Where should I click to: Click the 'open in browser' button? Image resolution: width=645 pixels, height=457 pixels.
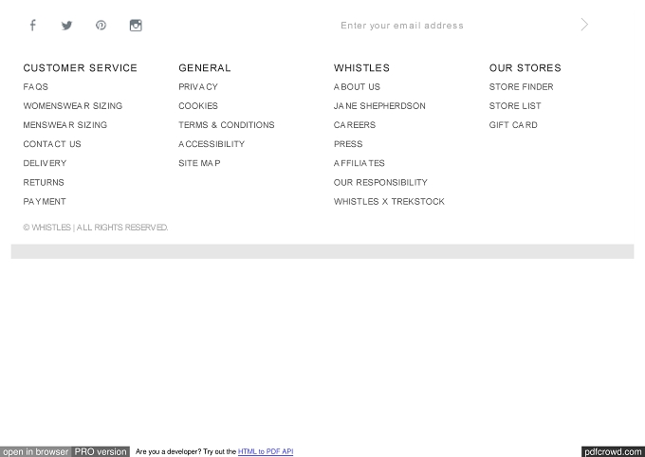36,451
